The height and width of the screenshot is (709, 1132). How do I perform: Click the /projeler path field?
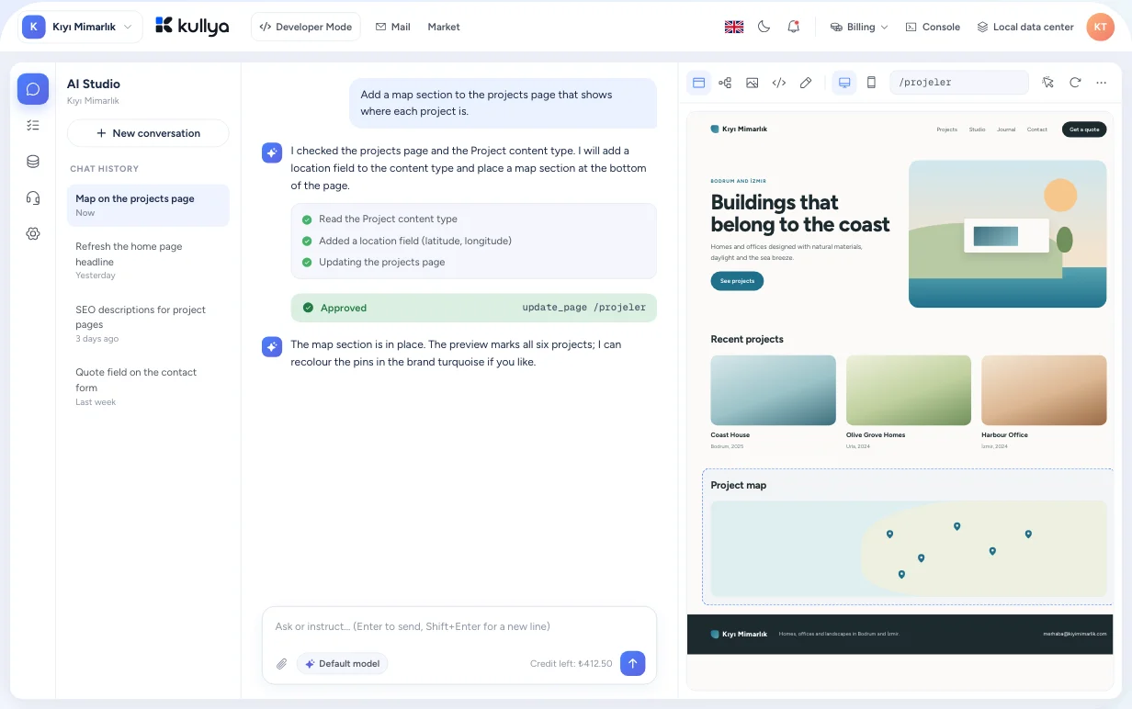click(959, 83)
